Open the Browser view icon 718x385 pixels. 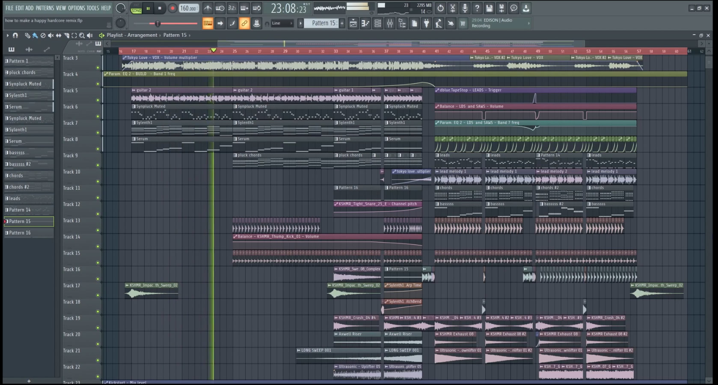402,24
